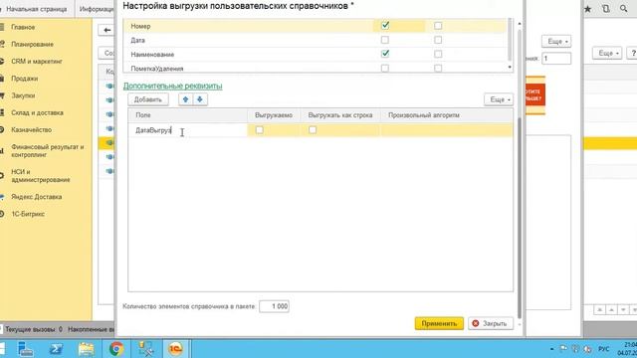Open Яндекс Доставка section
The height and width of the screenshot is (358, 637).
click(x=37, y=197)
